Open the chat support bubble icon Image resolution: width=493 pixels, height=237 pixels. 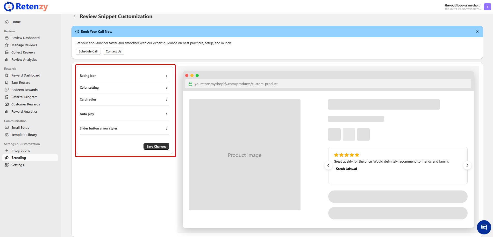tap(484, 227)
